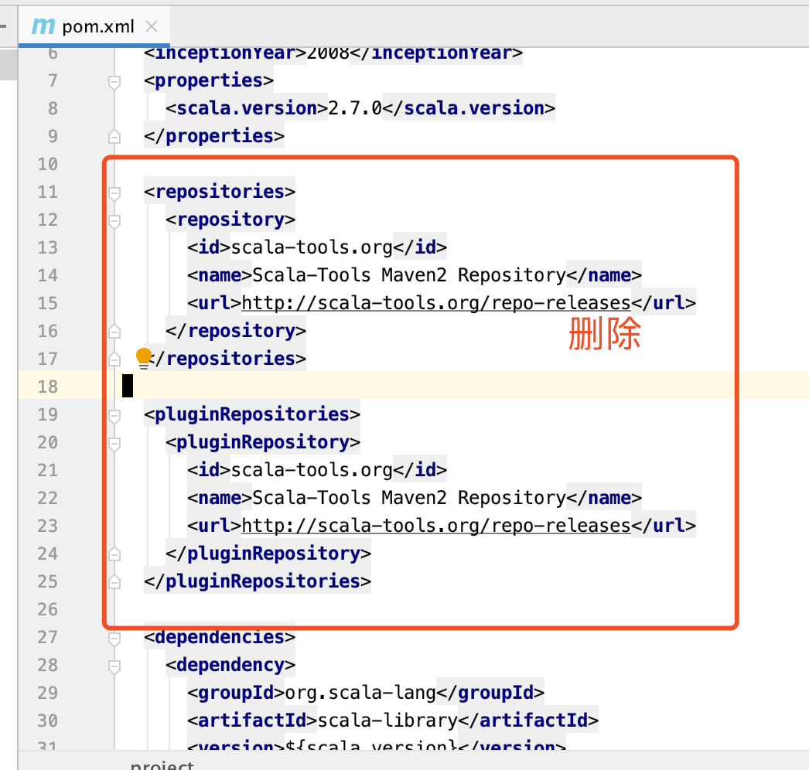
Task: Click fold end marker at line 25
Action: point(114,581)
